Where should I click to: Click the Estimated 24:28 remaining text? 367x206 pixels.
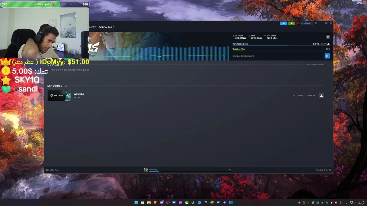click(243, 56)
